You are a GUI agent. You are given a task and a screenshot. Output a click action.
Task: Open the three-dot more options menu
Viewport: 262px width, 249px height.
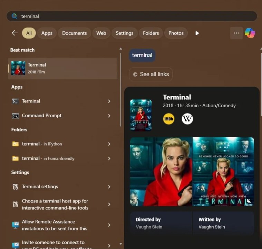(236, 33)
